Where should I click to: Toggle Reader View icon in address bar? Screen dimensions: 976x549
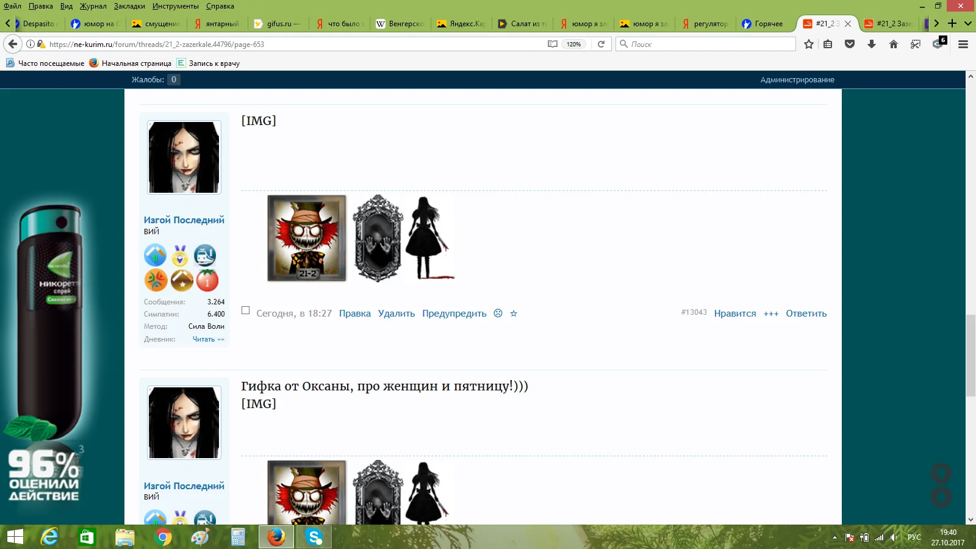pos(553,44)
